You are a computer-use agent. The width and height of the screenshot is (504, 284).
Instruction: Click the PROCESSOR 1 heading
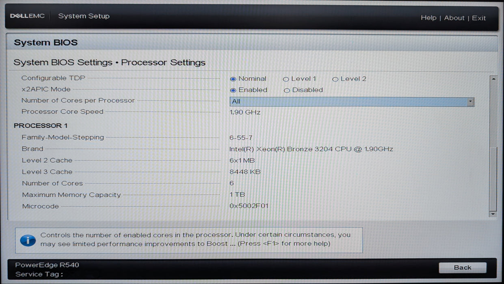pyautogui.click(x=41, y=126)
